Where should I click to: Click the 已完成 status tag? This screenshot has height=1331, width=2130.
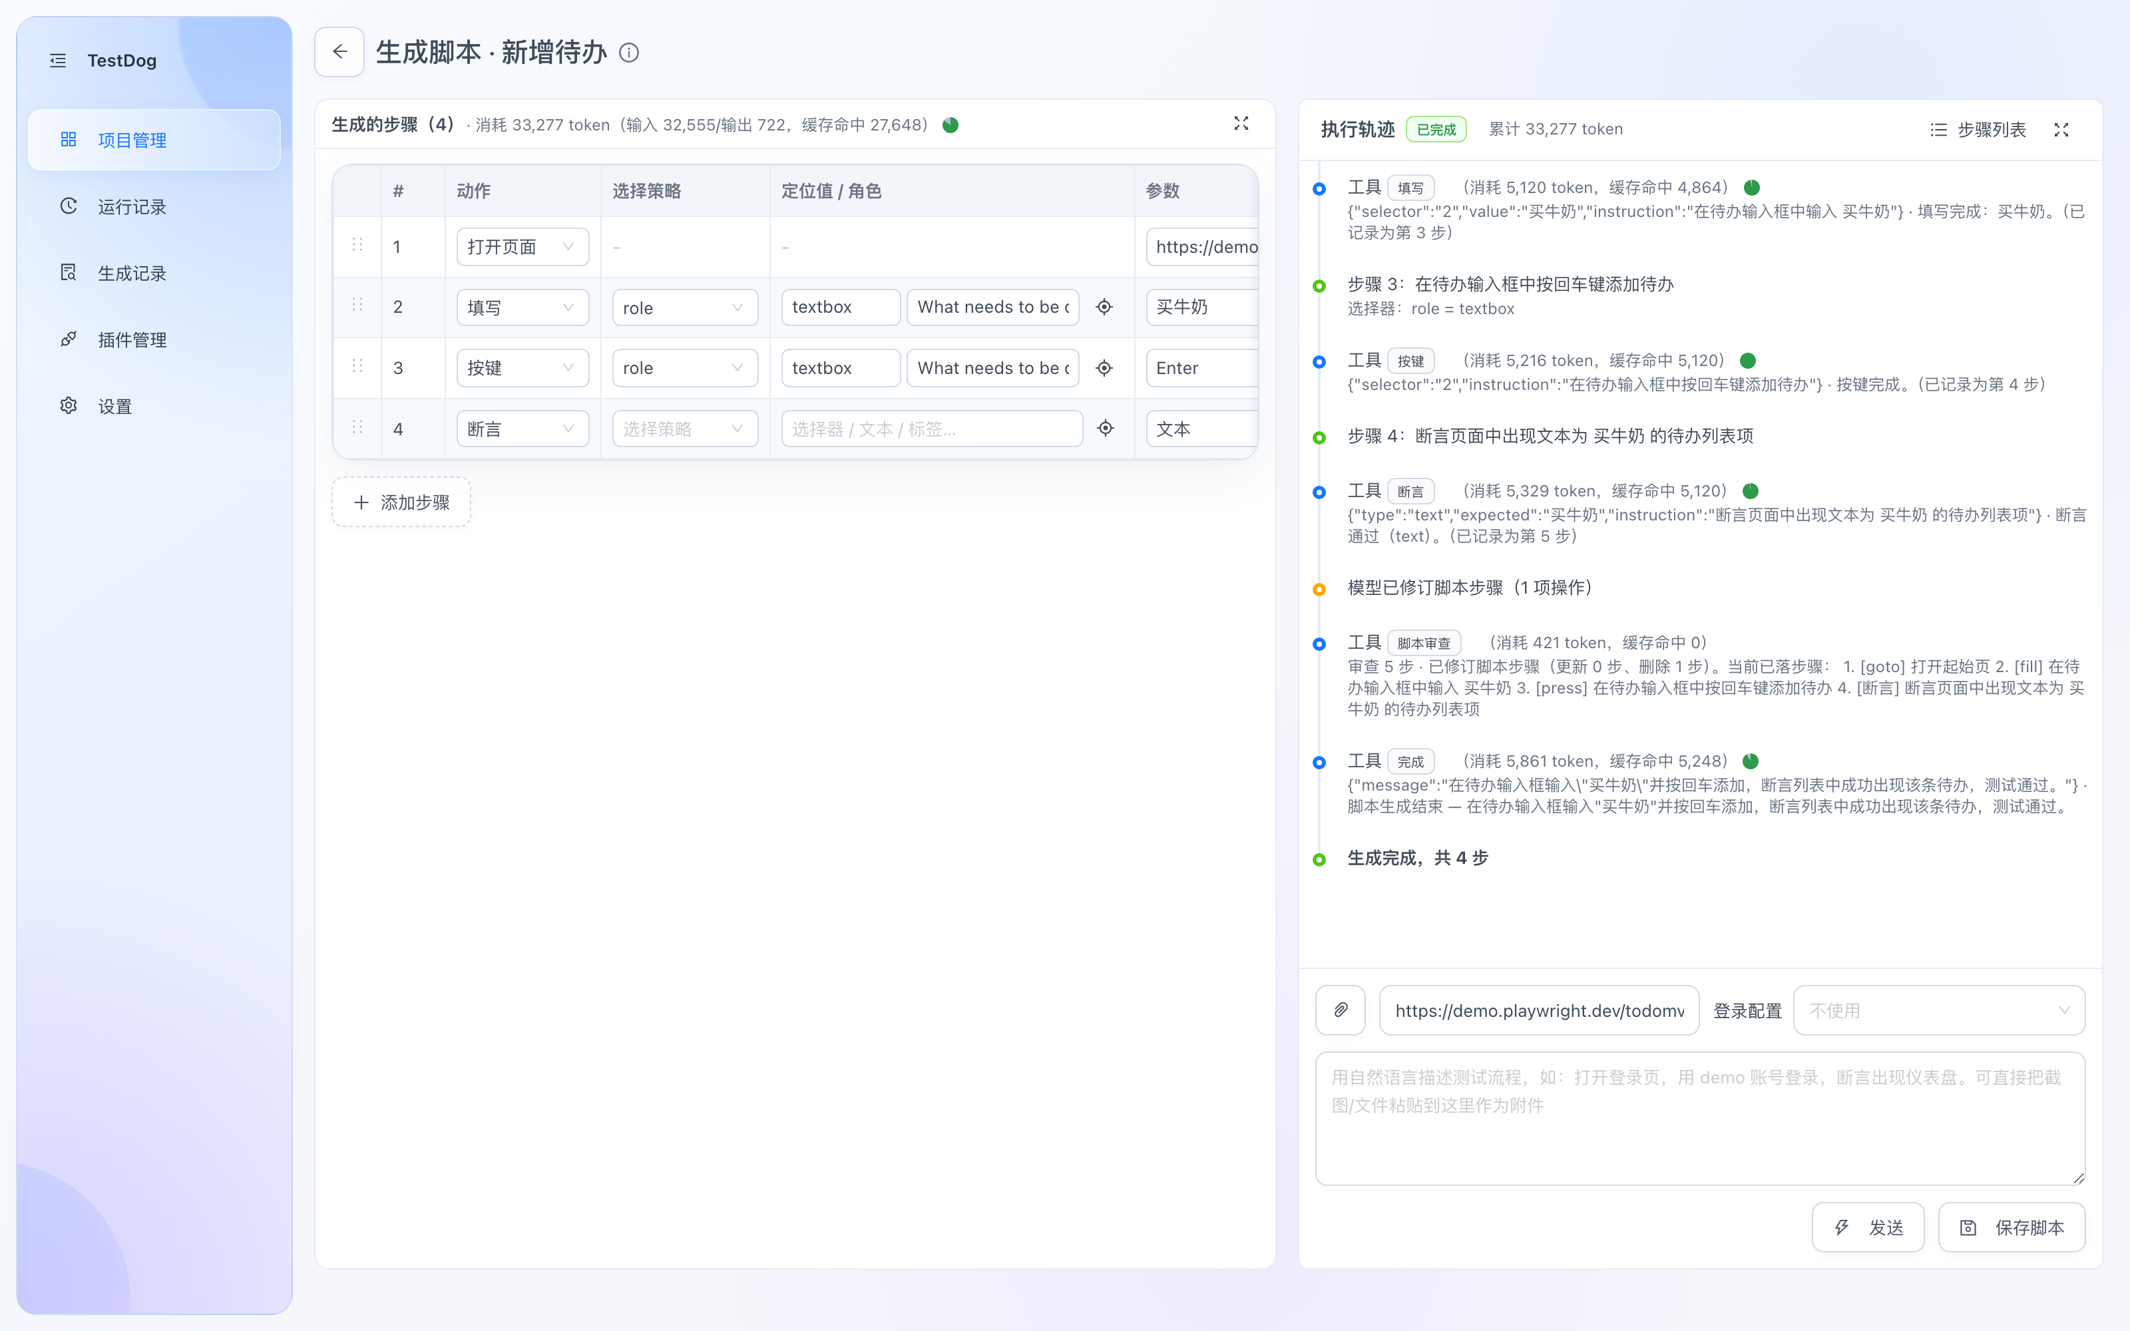tap(1436, 129)
